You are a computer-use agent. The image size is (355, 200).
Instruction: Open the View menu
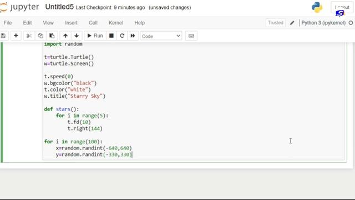[48, 23]
